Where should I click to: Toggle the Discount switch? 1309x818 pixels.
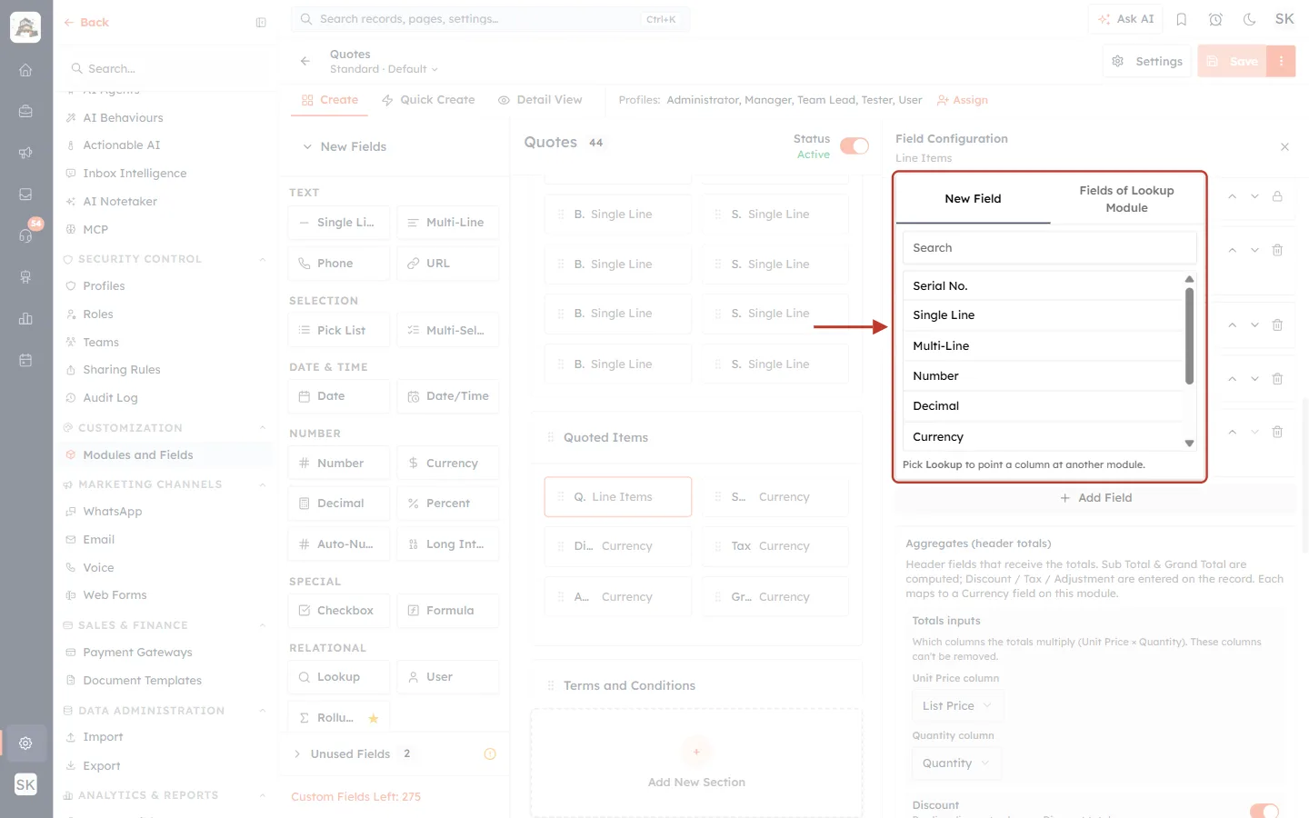[x=1264, y=811]
